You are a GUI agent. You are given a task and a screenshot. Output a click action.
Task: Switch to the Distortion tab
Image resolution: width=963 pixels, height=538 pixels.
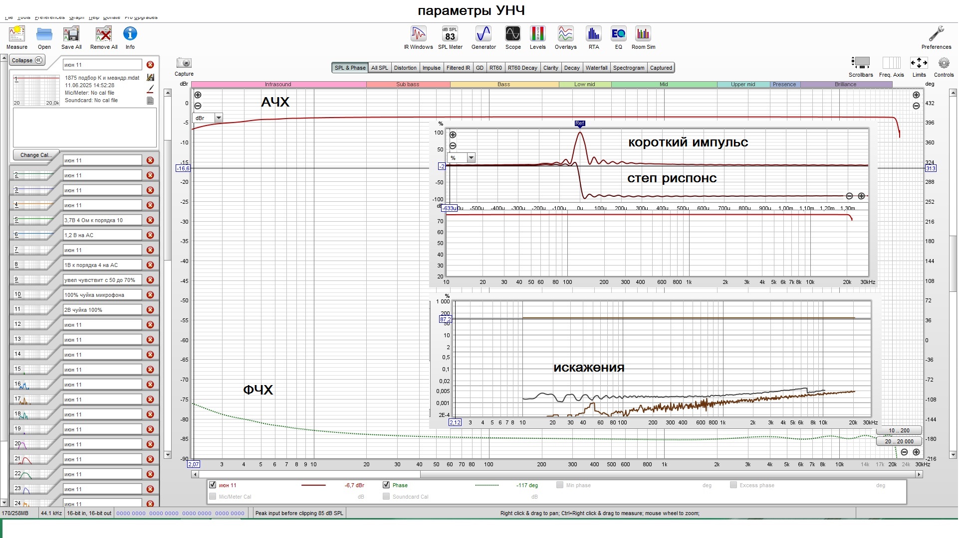(x=405, y=68)
